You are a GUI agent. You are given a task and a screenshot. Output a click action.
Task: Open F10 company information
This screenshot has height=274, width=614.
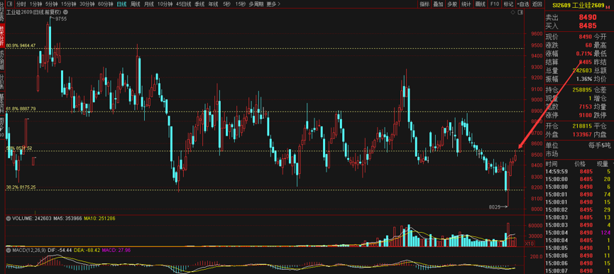495,4
